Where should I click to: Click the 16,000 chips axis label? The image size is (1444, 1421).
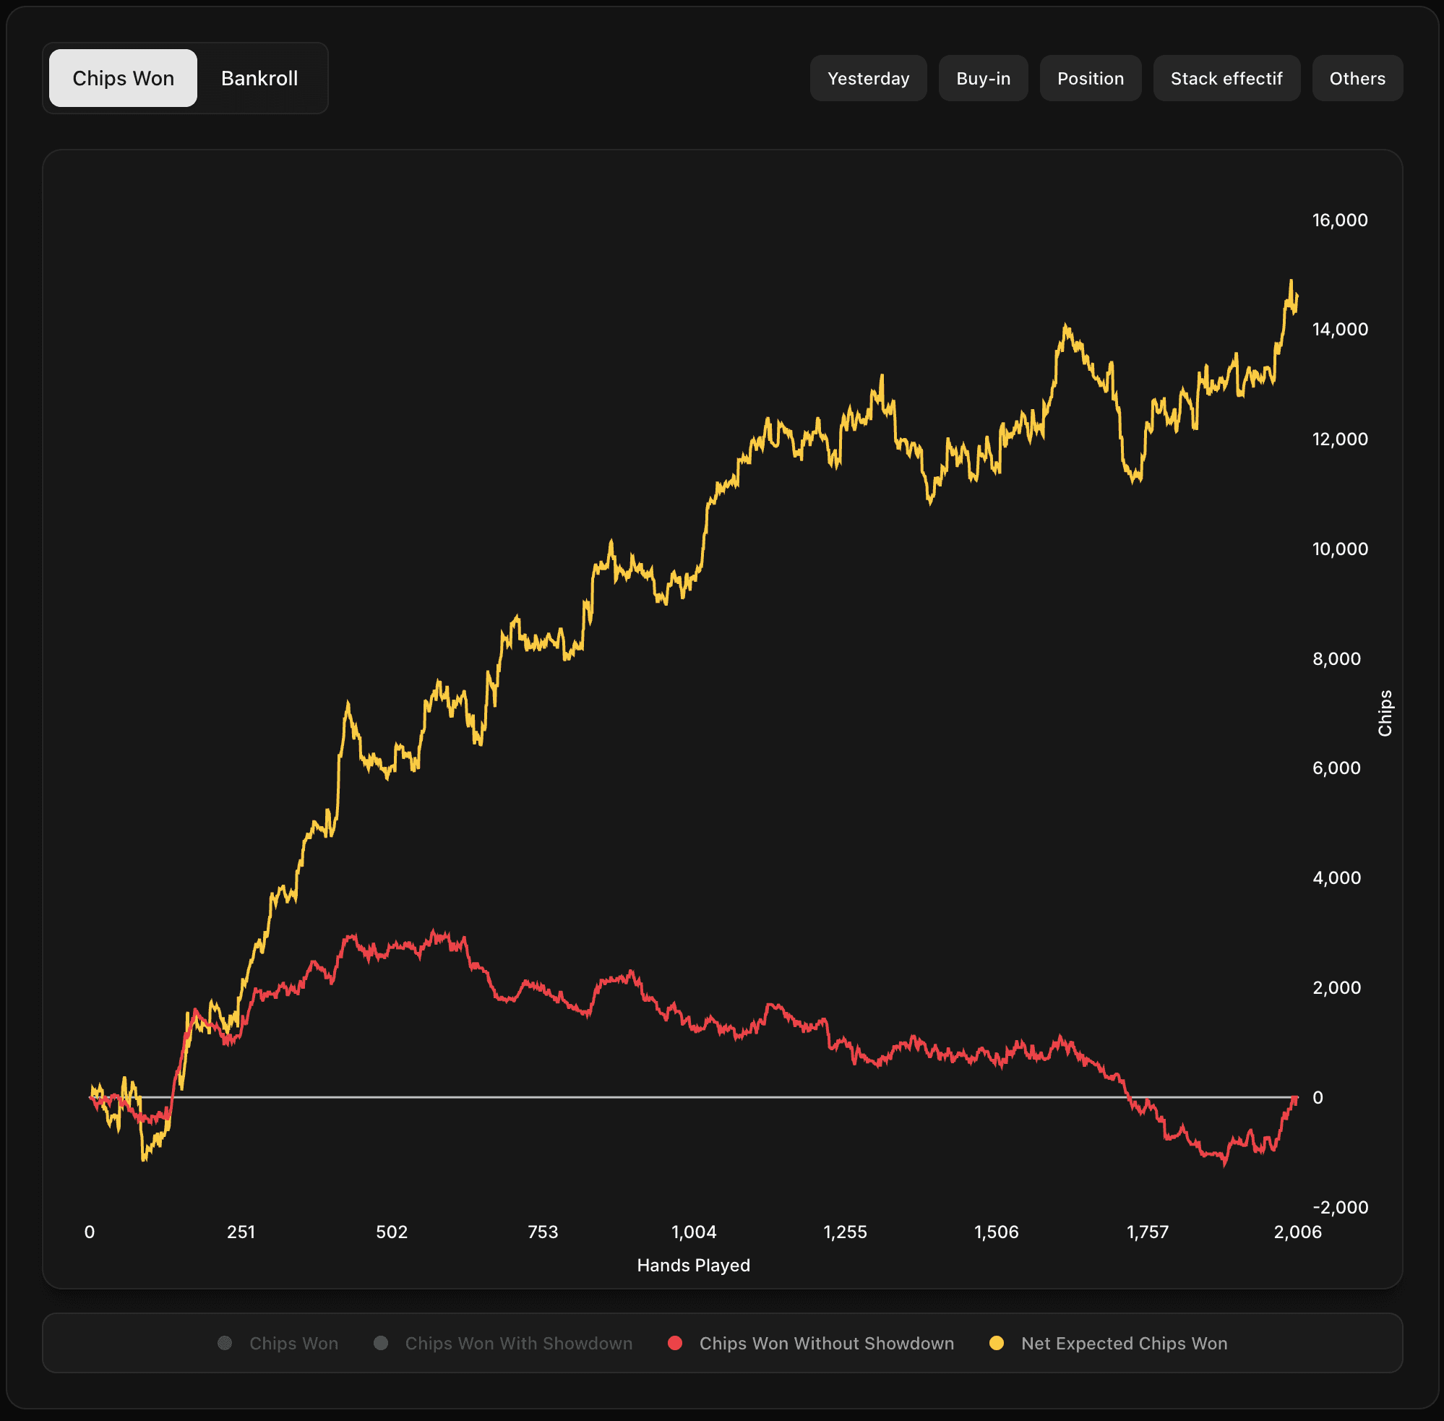coord(1339,220)
